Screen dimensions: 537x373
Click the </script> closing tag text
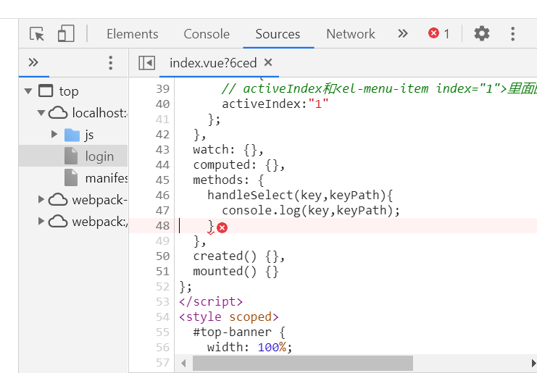click(x=211, y=301)
